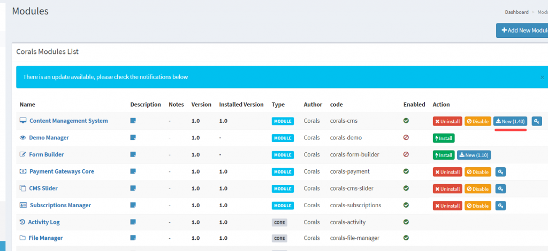The image size is (548, 251).
Task: Go to Dashboard breadcrumb link
Action: coord(516,12)
